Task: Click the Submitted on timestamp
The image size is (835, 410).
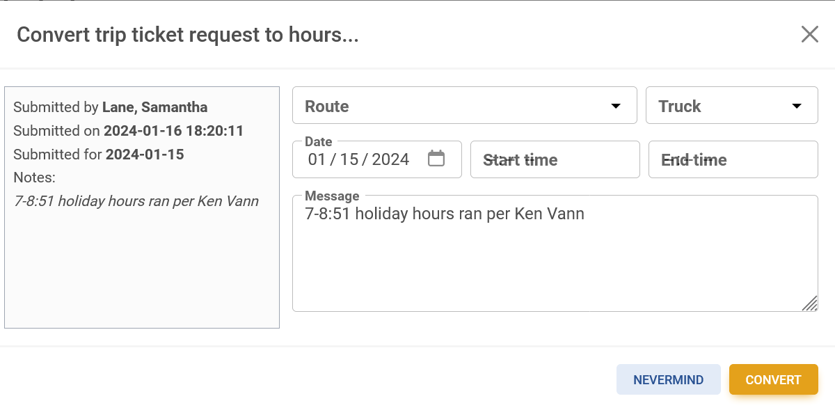Action: click(173, 131)
